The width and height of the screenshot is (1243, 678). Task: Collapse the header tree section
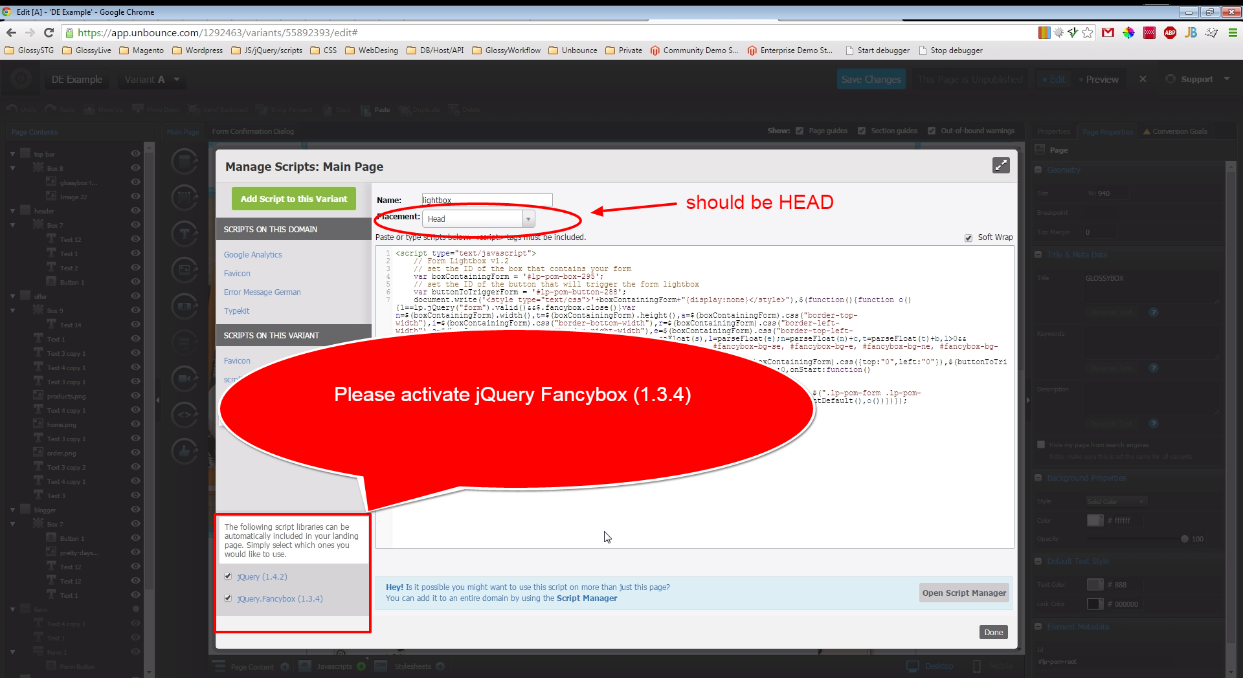pyautogui.click(x=12, y=211)
